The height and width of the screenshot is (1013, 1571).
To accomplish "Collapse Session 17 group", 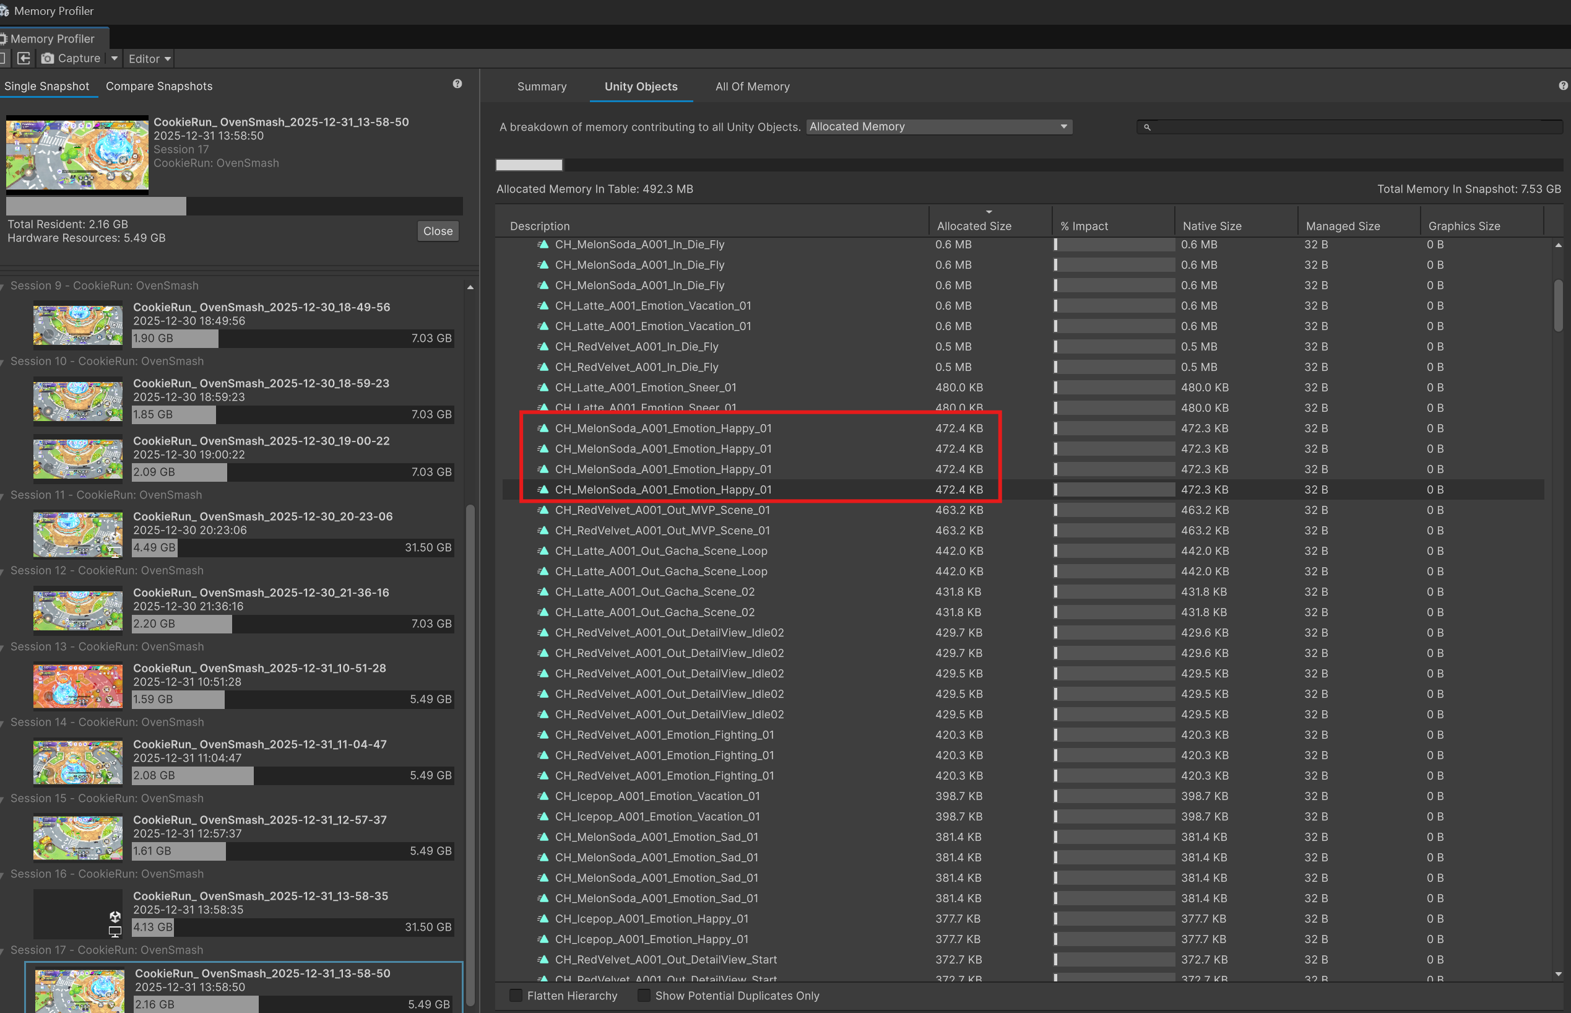I will (3, 951).
